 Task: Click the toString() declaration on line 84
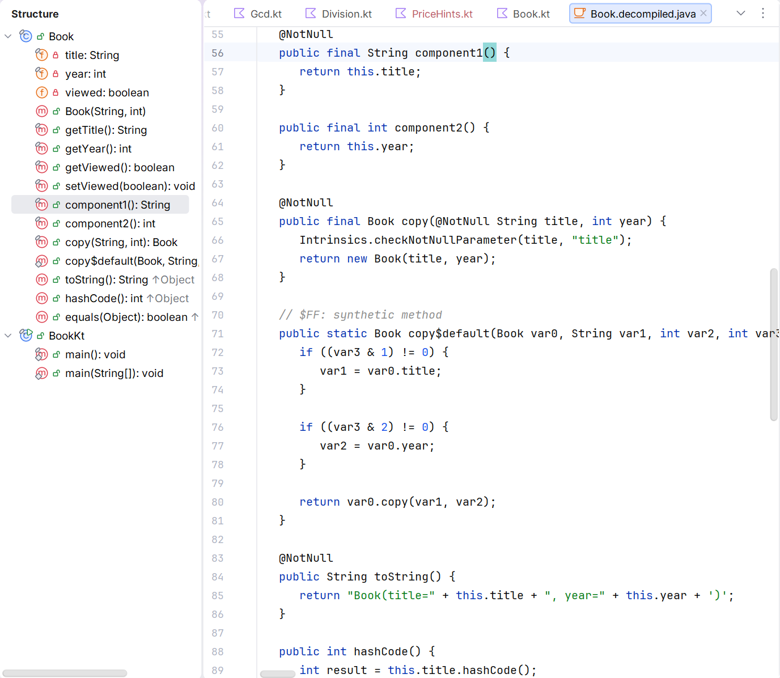click(408, 577)
